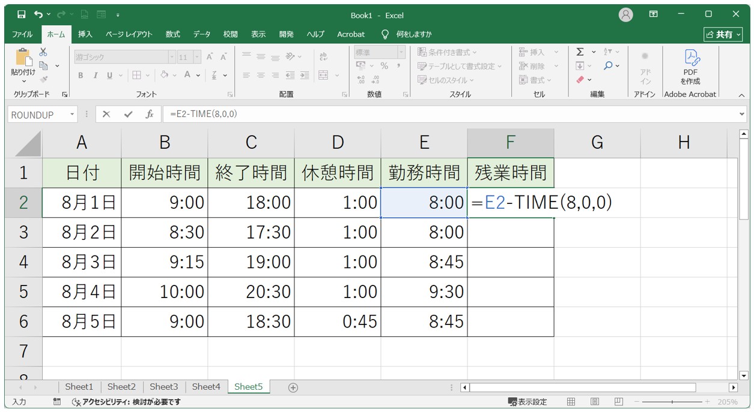Toggle Wrap Text in alignment group
The height and width of the screenshot is (412, 754).
pos(323,56)
